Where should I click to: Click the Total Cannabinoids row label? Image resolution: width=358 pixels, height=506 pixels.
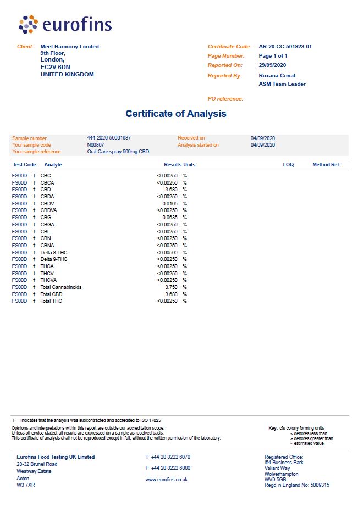click(x=61, y=287)
